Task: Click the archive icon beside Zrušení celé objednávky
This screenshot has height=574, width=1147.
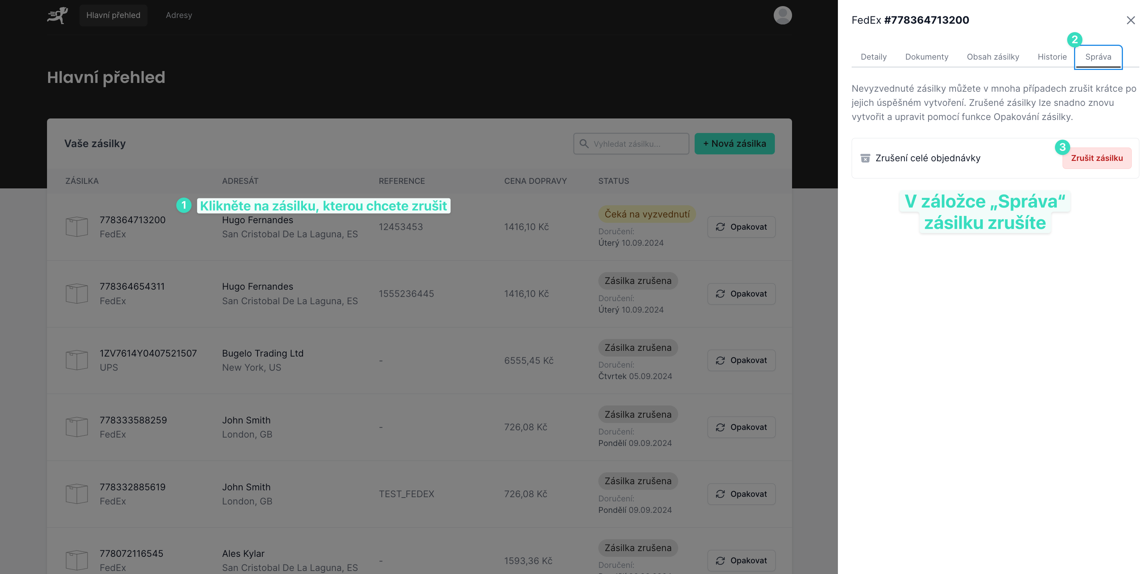Action: point(865,159)
